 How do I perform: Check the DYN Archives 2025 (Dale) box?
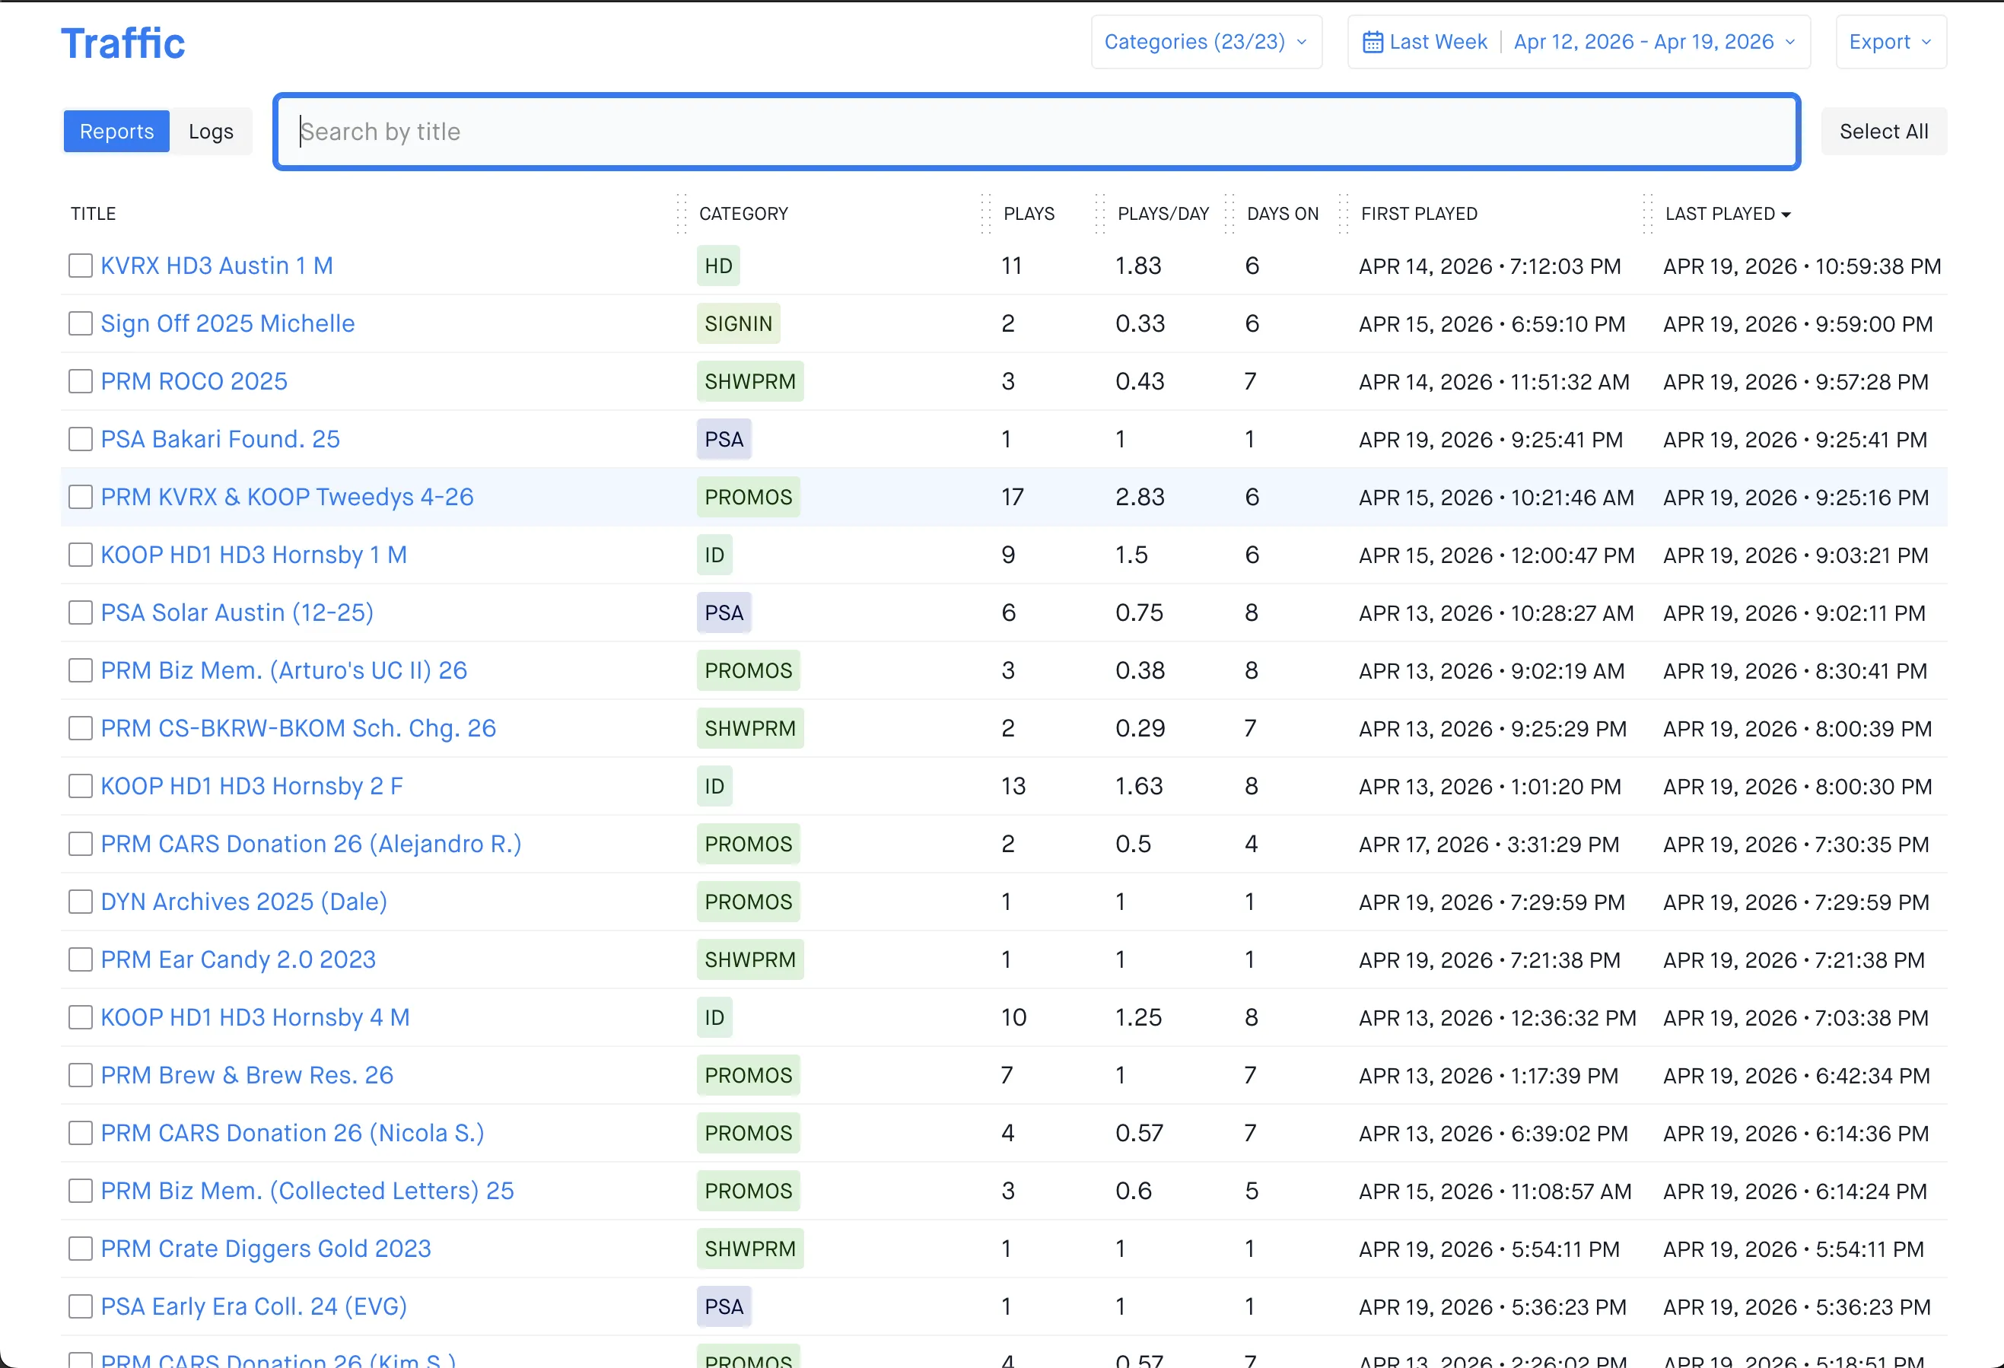pos(80,902)
